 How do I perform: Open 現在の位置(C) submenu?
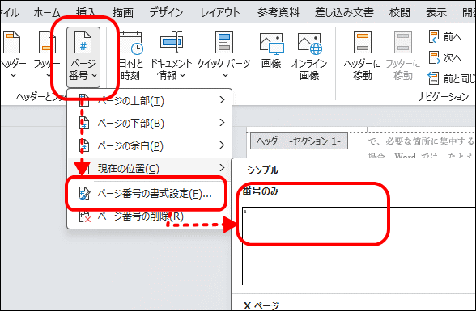tap(149, 168)
